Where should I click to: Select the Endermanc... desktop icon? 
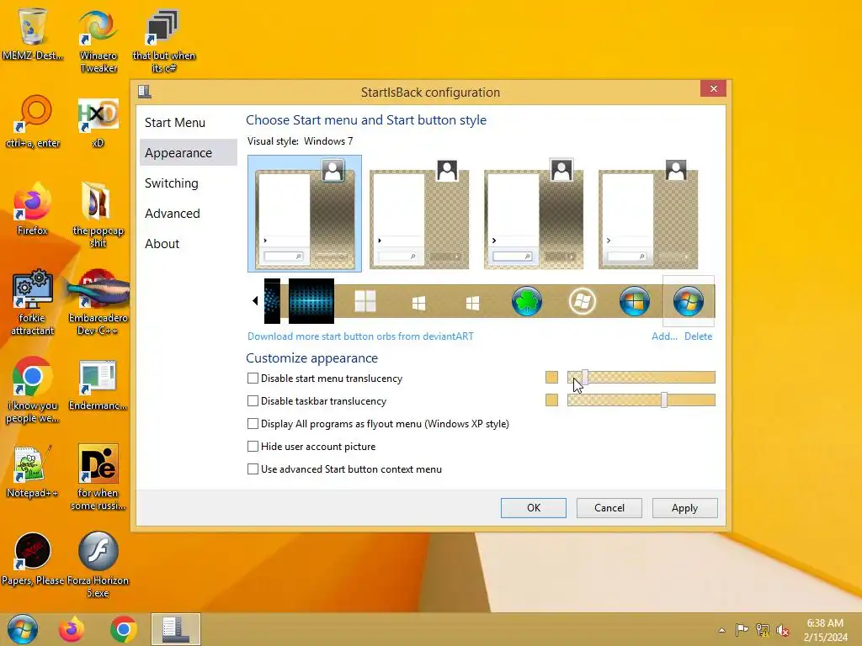point(98,385)
